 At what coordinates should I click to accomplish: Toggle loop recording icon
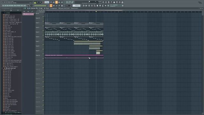(x=62, y=2)
